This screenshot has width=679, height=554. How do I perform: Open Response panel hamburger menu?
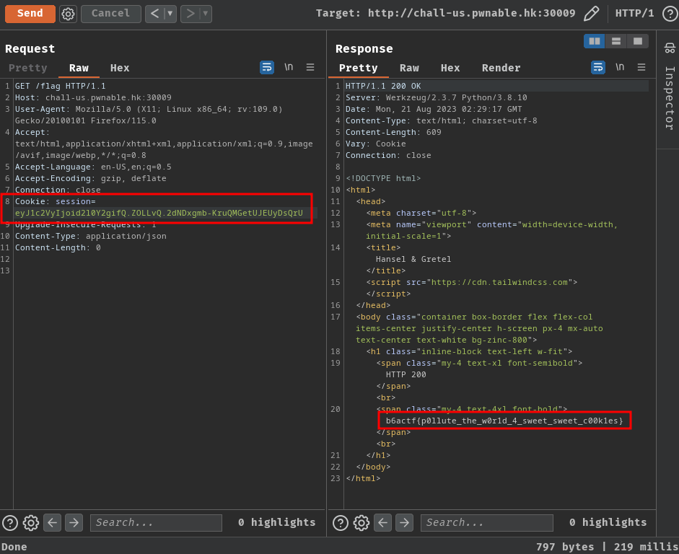tap(641, 67)
